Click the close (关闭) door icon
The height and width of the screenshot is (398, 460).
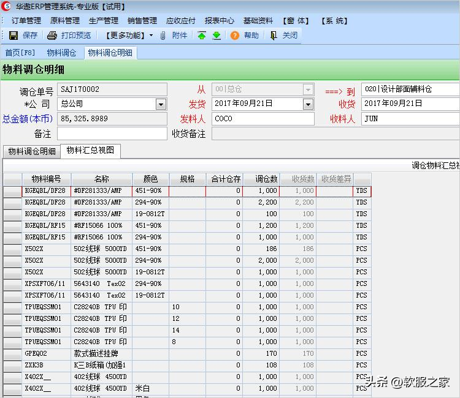tap(274, 36)
